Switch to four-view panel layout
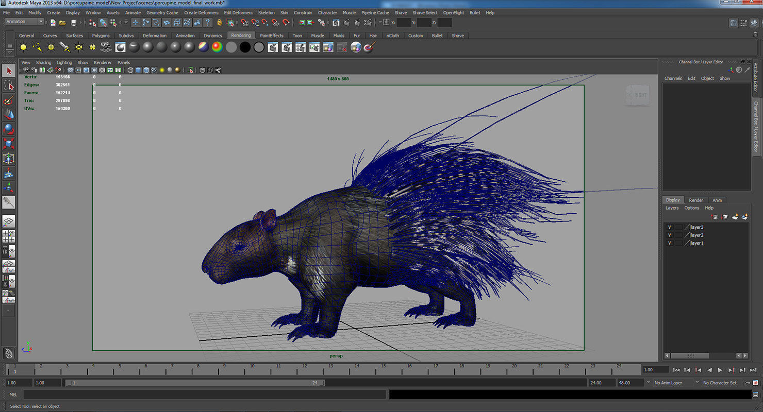 (9, 236)
